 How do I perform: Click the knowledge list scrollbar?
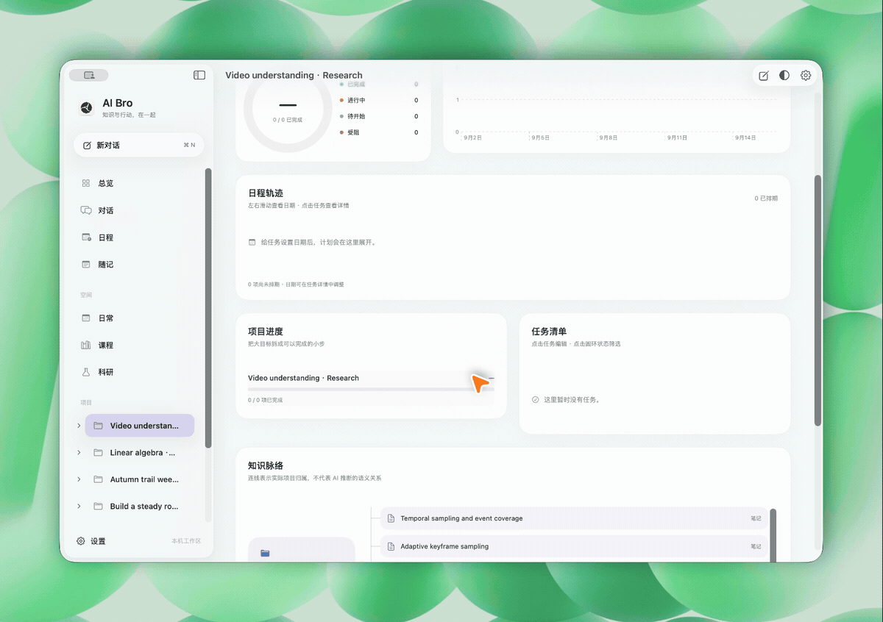(x=773, y=535)
